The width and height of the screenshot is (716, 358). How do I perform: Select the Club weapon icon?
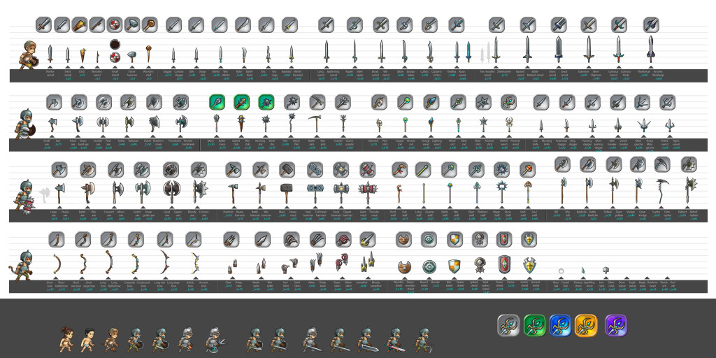80,25
